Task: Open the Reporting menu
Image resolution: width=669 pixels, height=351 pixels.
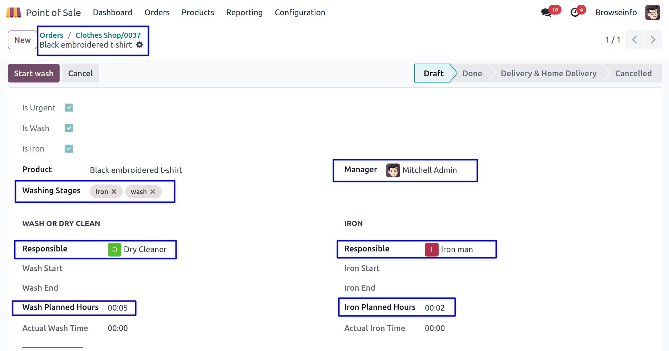Action: pyautogui.click(x=244, y=13)
